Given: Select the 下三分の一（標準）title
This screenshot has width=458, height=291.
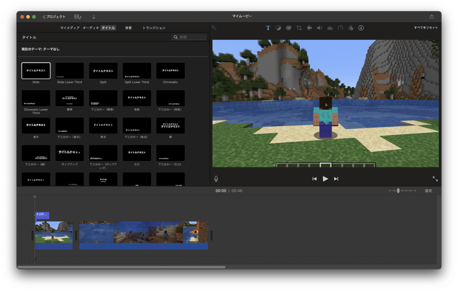Looking at the screenshot, I should coord(103,98).
